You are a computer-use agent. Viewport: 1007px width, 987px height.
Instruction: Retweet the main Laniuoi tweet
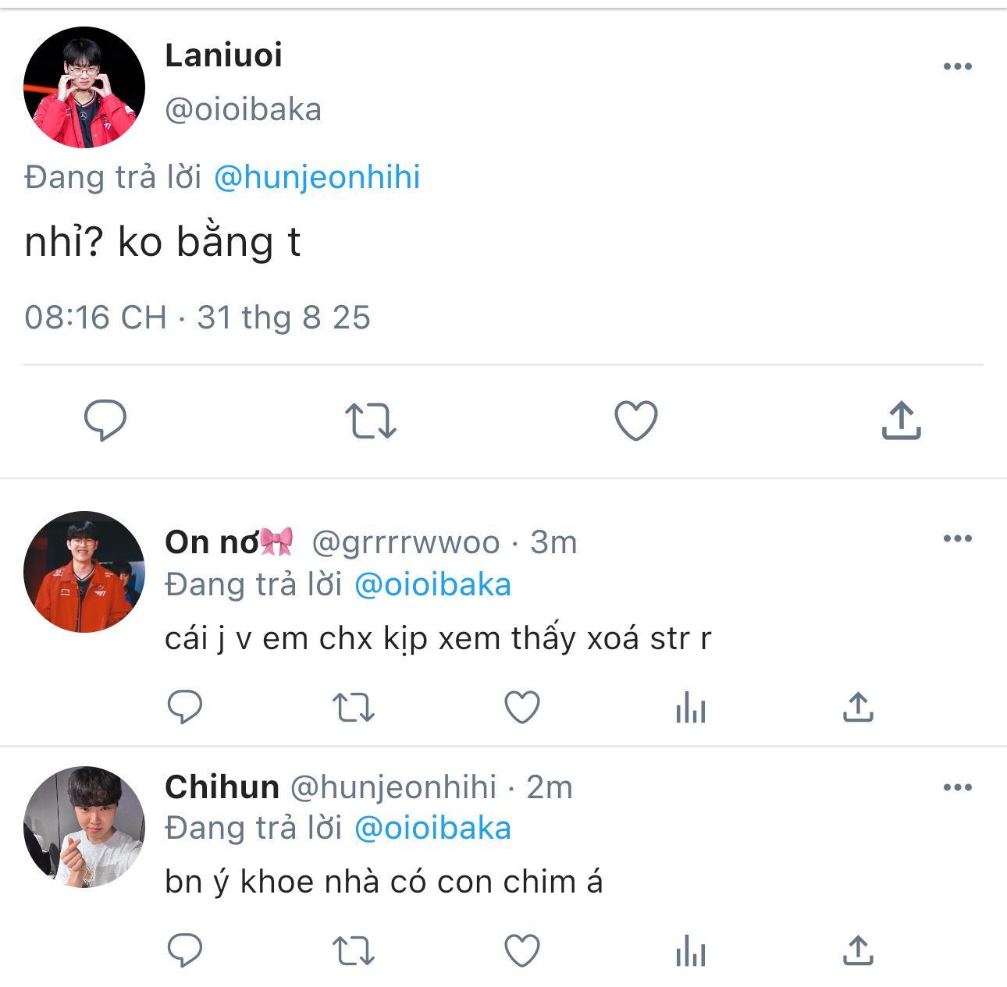(370, 421)
